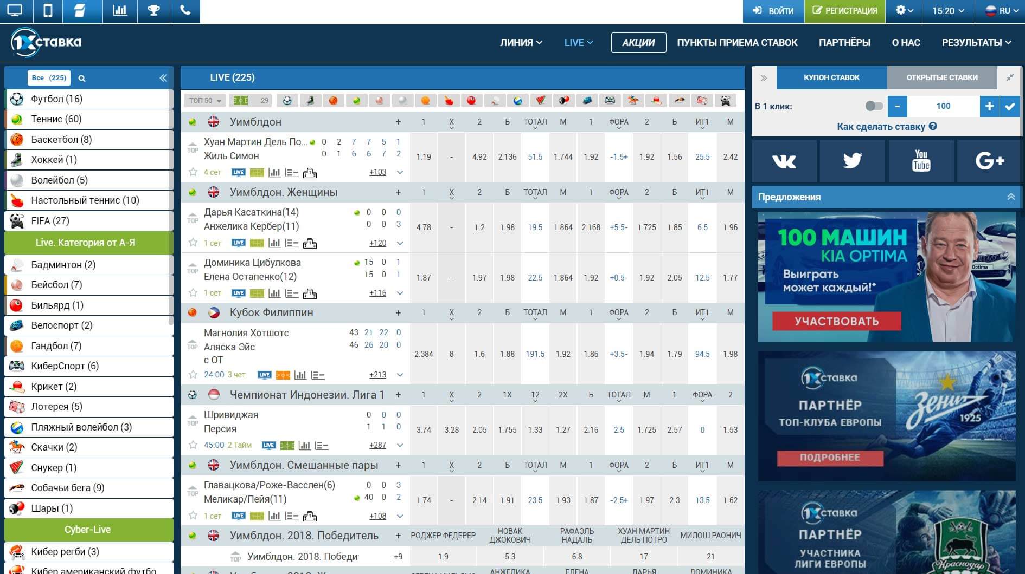This screenshot has height=574, width=1025.
Task: Open the VK social page
Action: (x=784, y=160)
